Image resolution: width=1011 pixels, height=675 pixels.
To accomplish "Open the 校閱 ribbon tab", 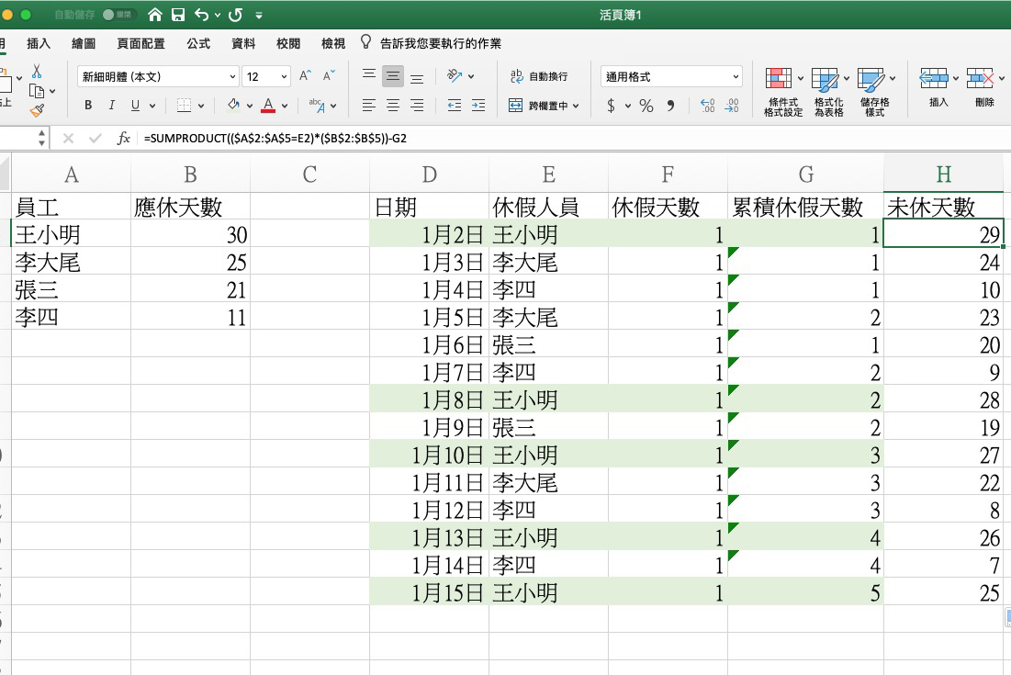I will point(287,42).
